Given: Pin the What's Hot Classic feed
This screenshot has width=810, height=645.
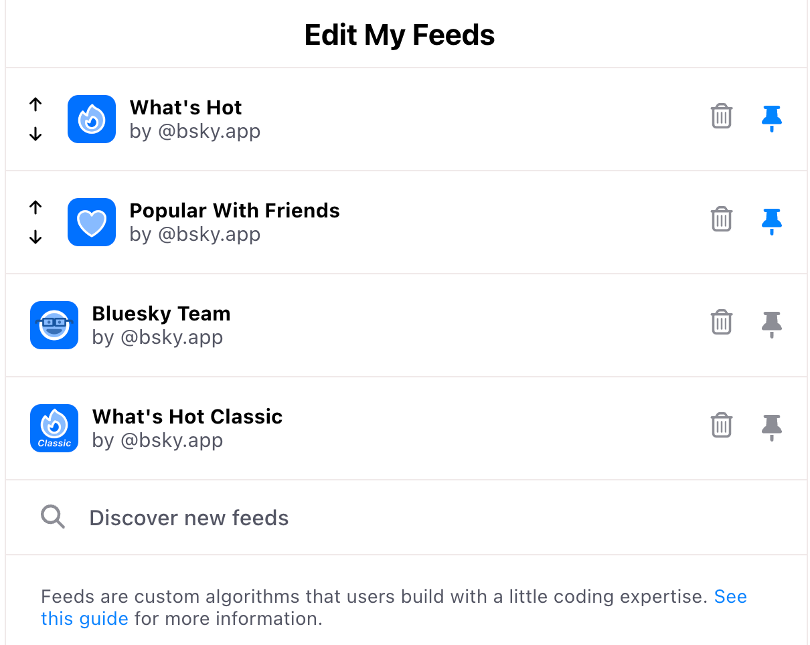Looking at the screenshot, I should 772,428.
